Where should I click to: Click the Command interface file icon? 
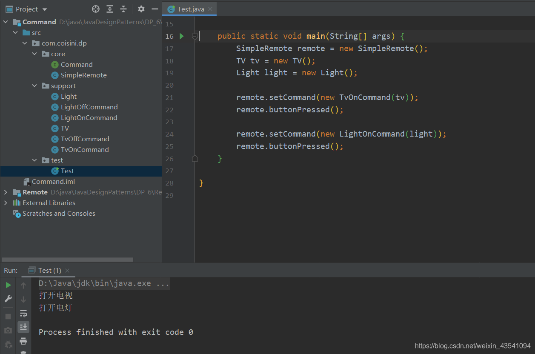(x=54, y=65)
